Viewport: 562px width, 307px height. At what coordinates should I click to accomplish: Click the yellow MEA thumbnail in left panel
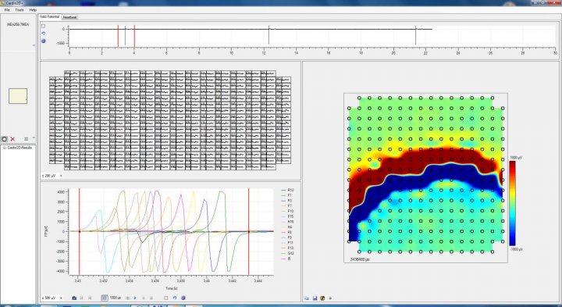coord(18,96)
